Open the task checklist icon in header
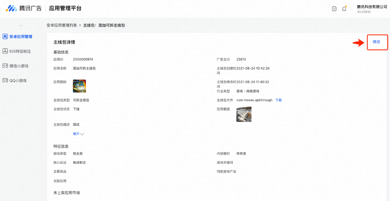 point(334,9)
